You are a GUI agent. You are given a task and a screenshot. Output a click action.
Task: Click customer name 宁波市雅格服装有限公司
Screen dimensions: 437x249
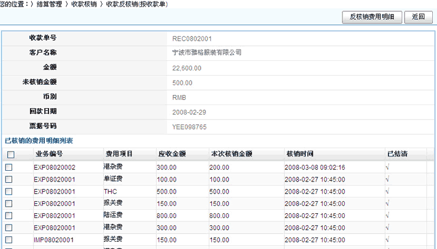pyautogui.click(x=207, y=53)
